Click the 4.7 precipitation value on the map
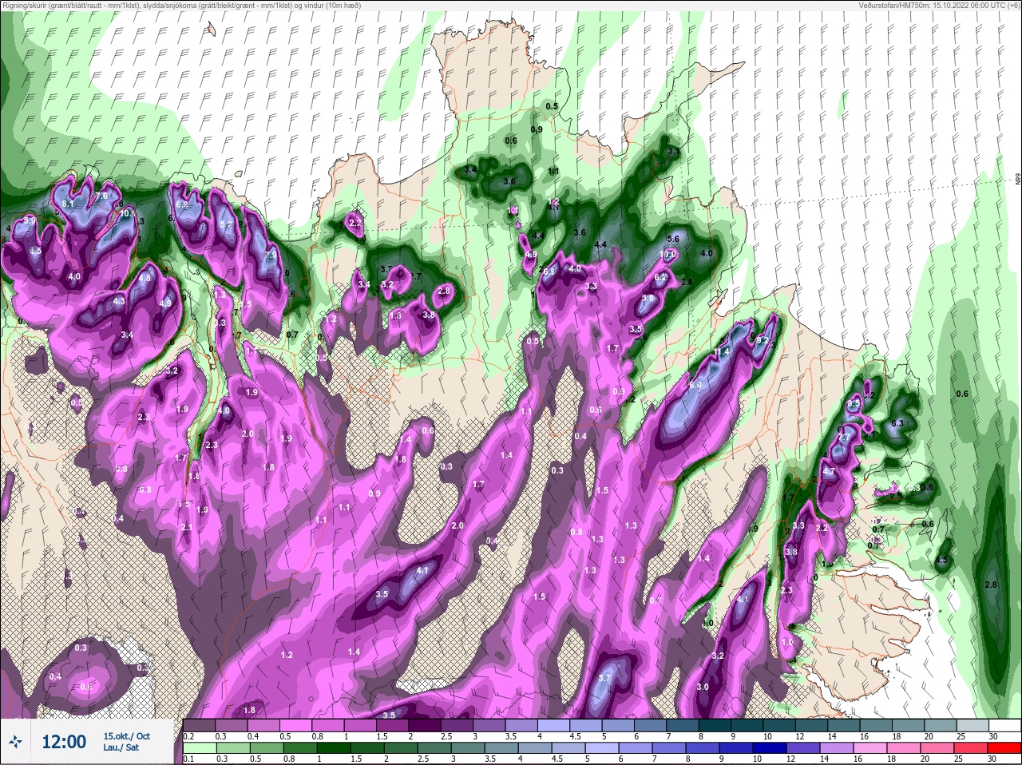1022x765 pixels. click(829, 472)
